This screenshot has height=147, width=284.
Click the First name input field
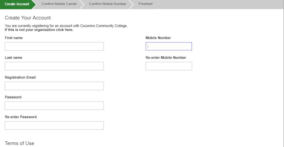(54, 46)
